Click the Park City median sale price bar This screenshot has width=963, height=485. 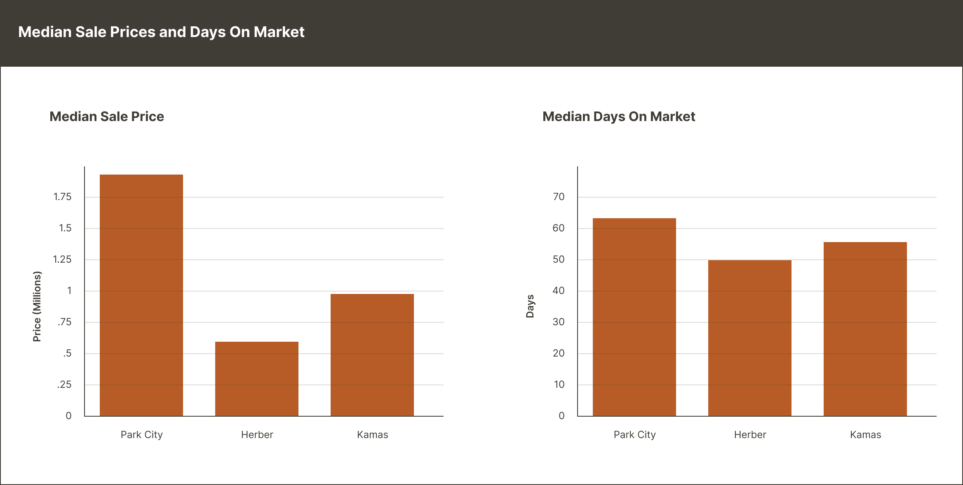pyautogui.click(x=141, y=295)
